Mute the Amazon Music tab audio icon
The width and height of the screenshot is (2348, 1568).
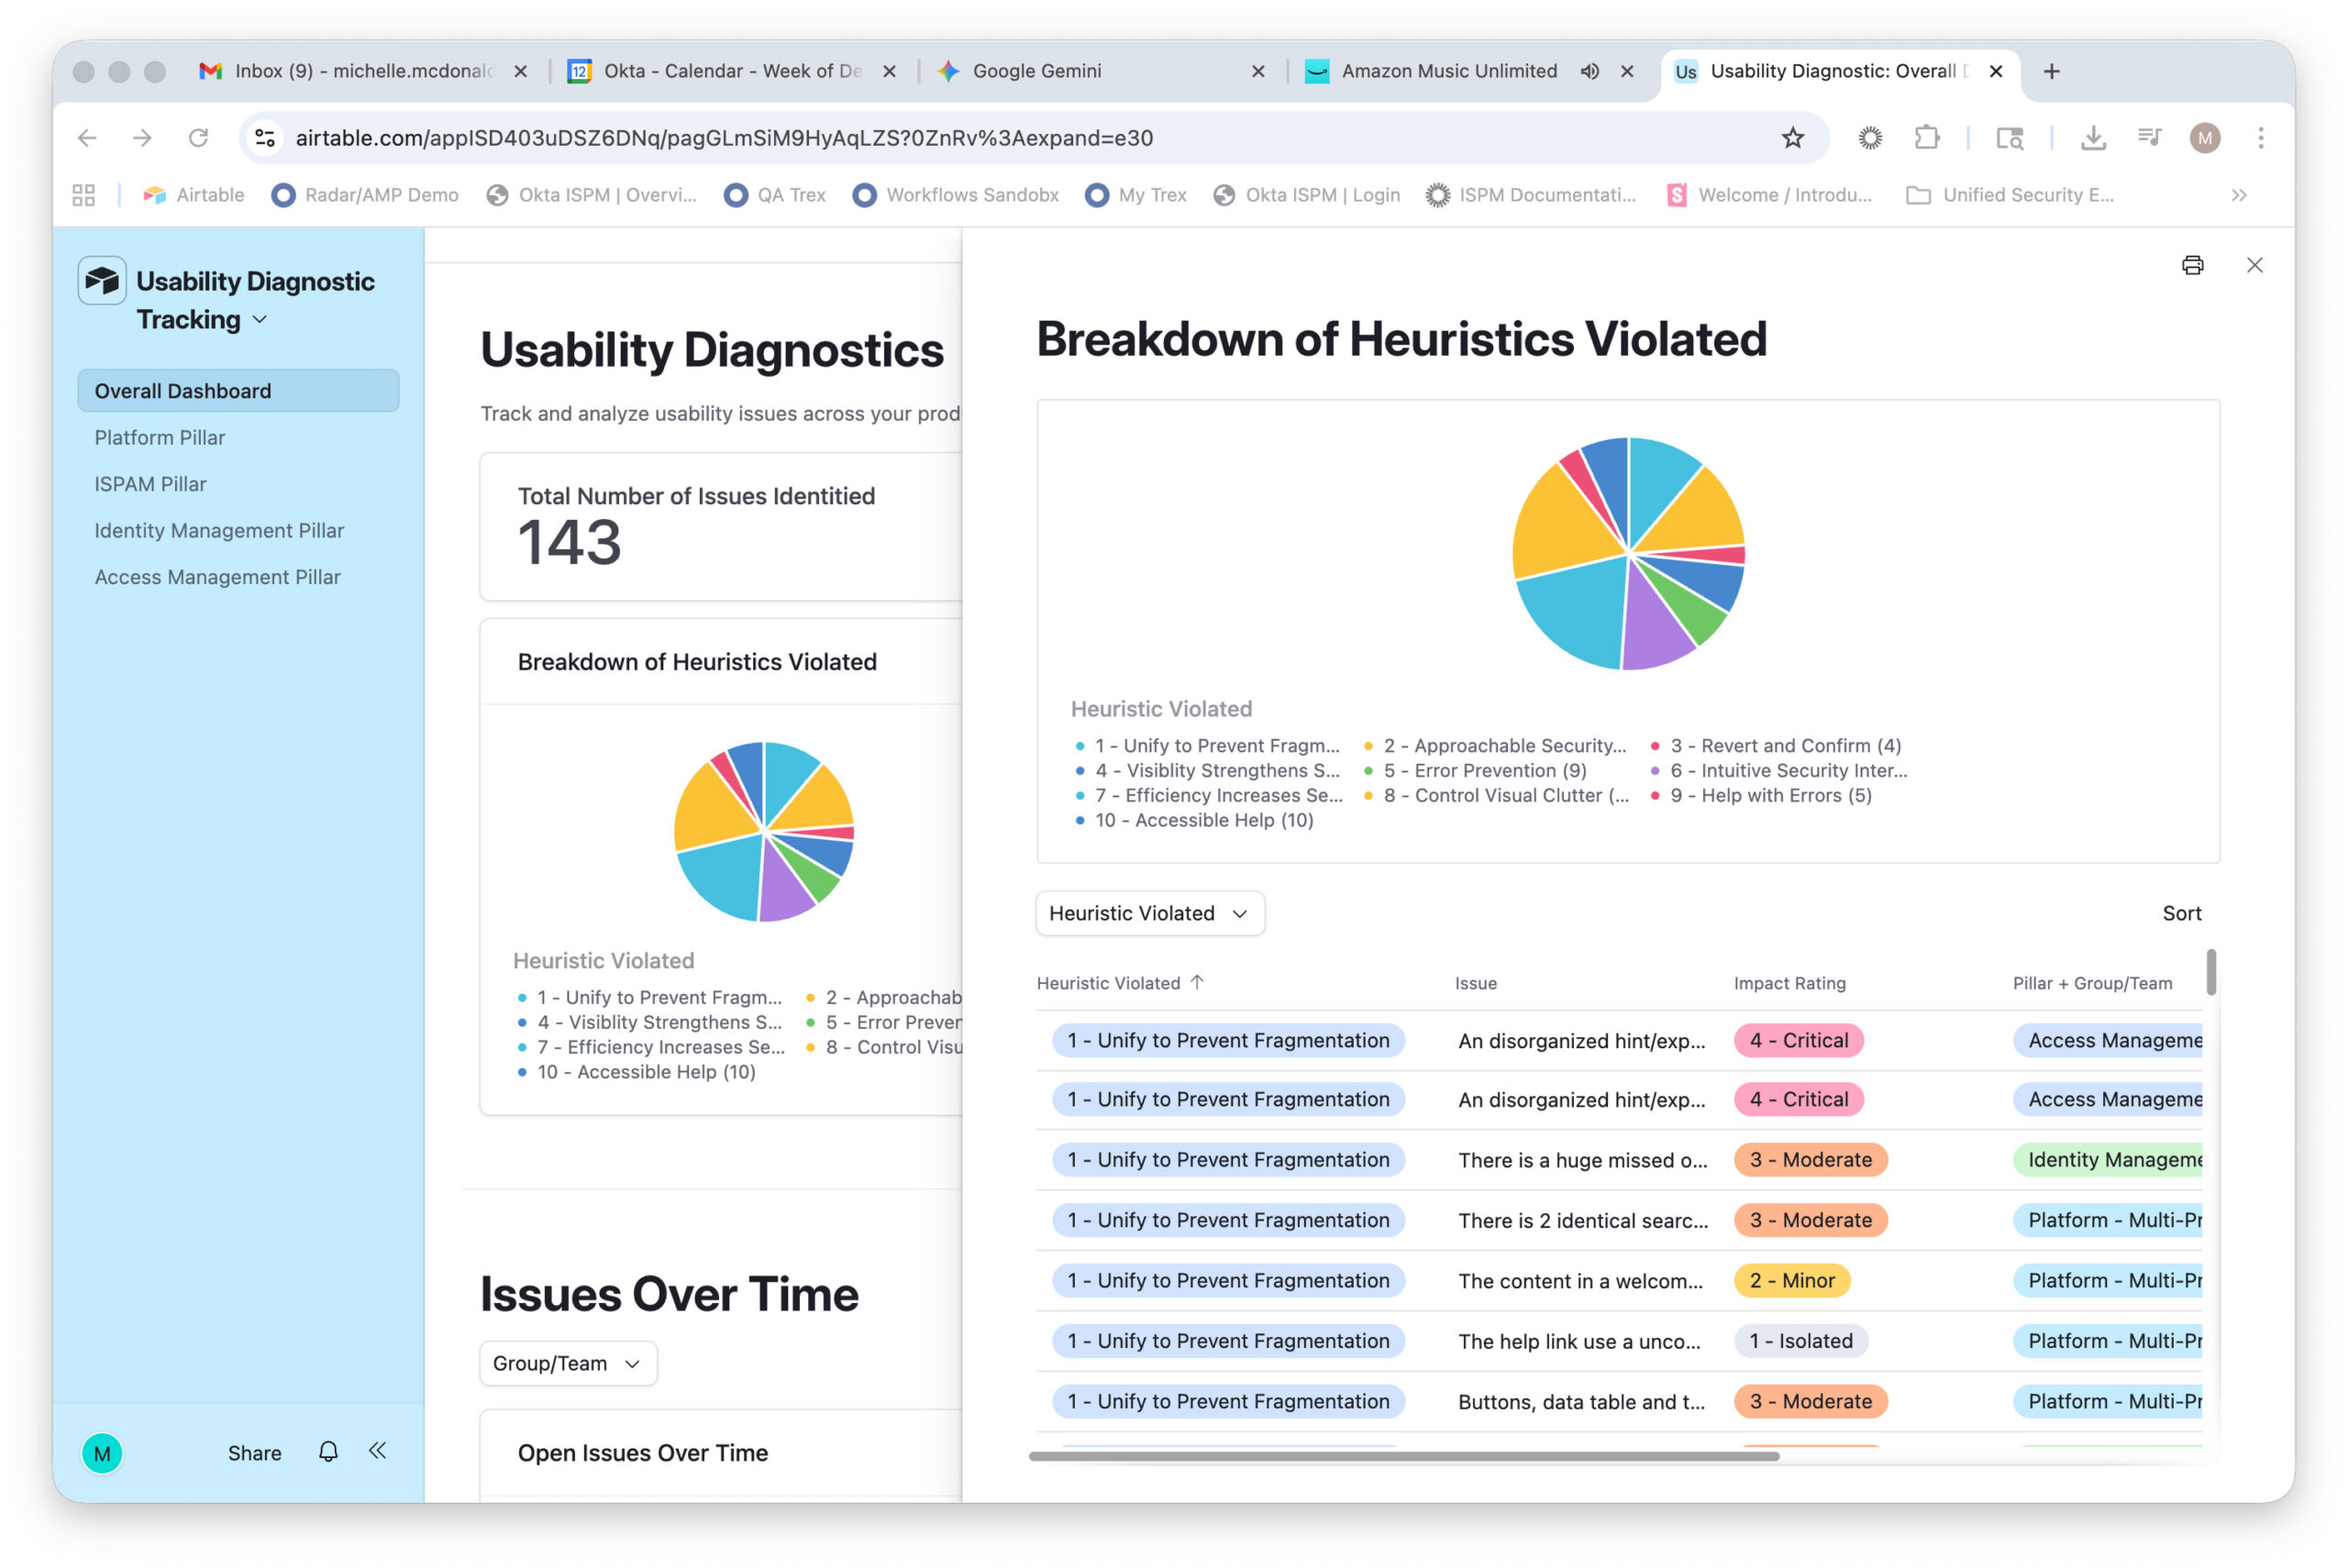click(x=1590, y=71)
